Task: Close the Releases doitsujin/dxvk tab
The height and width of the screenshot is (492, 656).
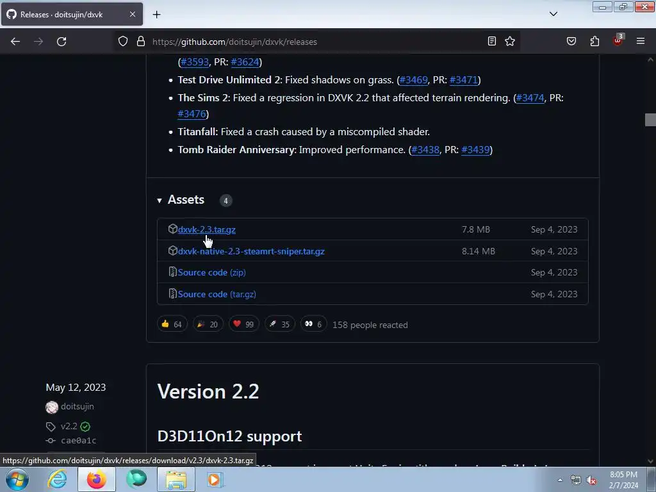Action: pos(132,14)
